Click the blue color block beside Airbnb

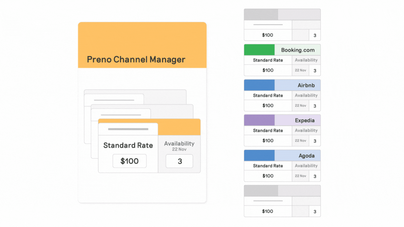(259, 85)
